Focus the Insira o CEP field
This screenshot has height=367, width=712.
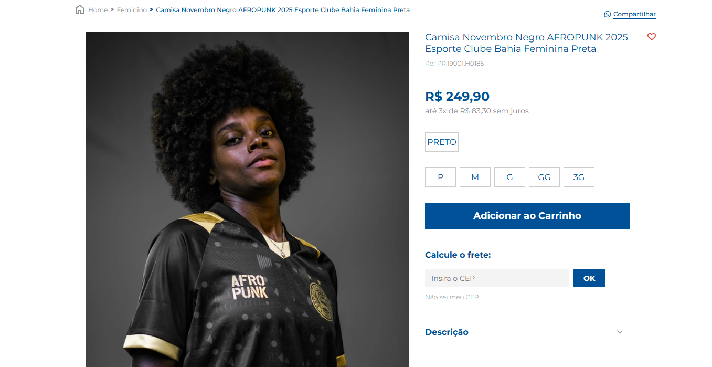coord(497,278)
